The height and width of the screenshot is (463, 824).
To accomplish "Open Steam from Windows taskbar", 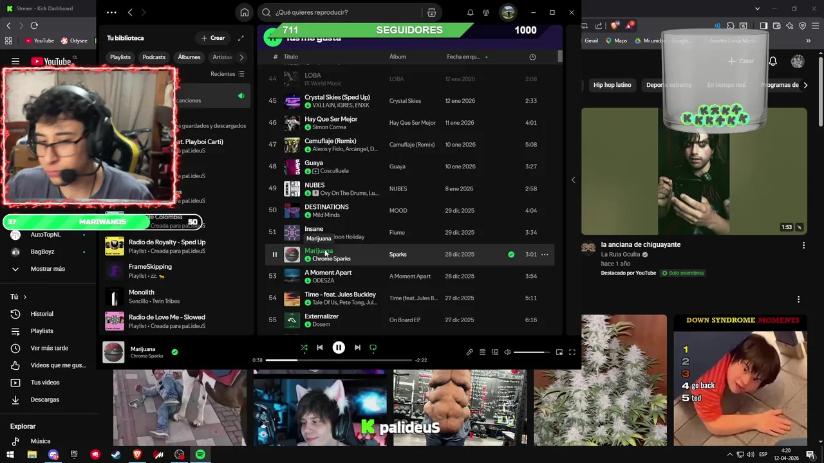I will coord(116,455).
